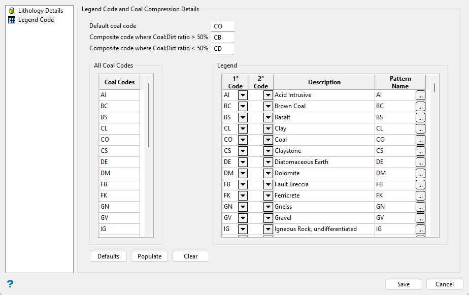Open secondary code dropdown for Claystone row

268,151
